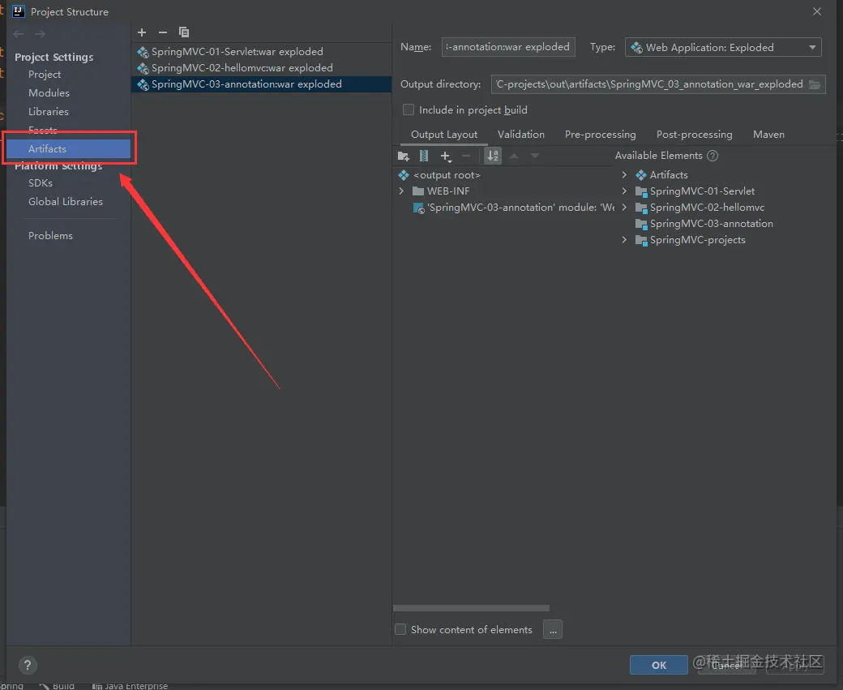Open the ellipsis button beside Show content
Image resolution: width=843 pixels, height=690 pixels.
[x=553, y=629]
